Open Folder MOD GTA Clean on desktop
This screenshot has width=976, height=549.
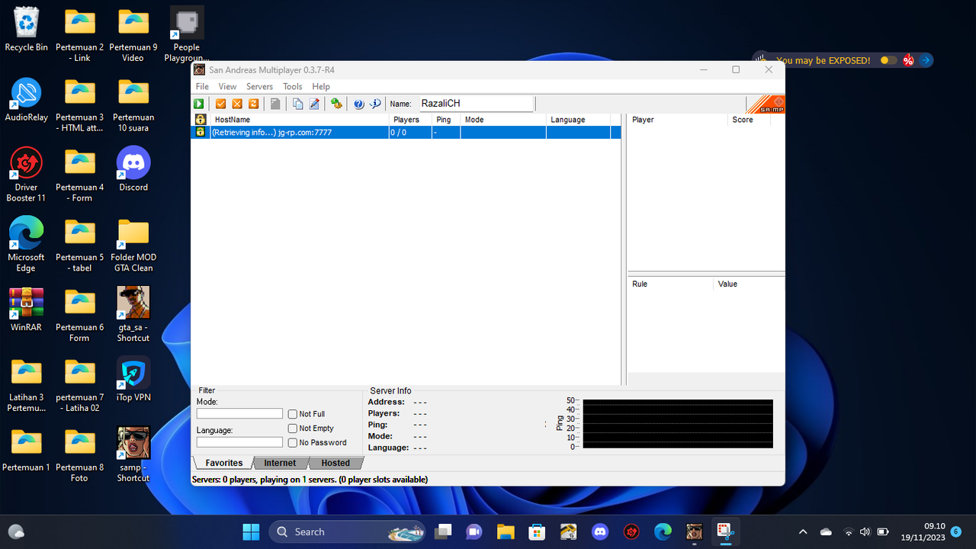133,244
